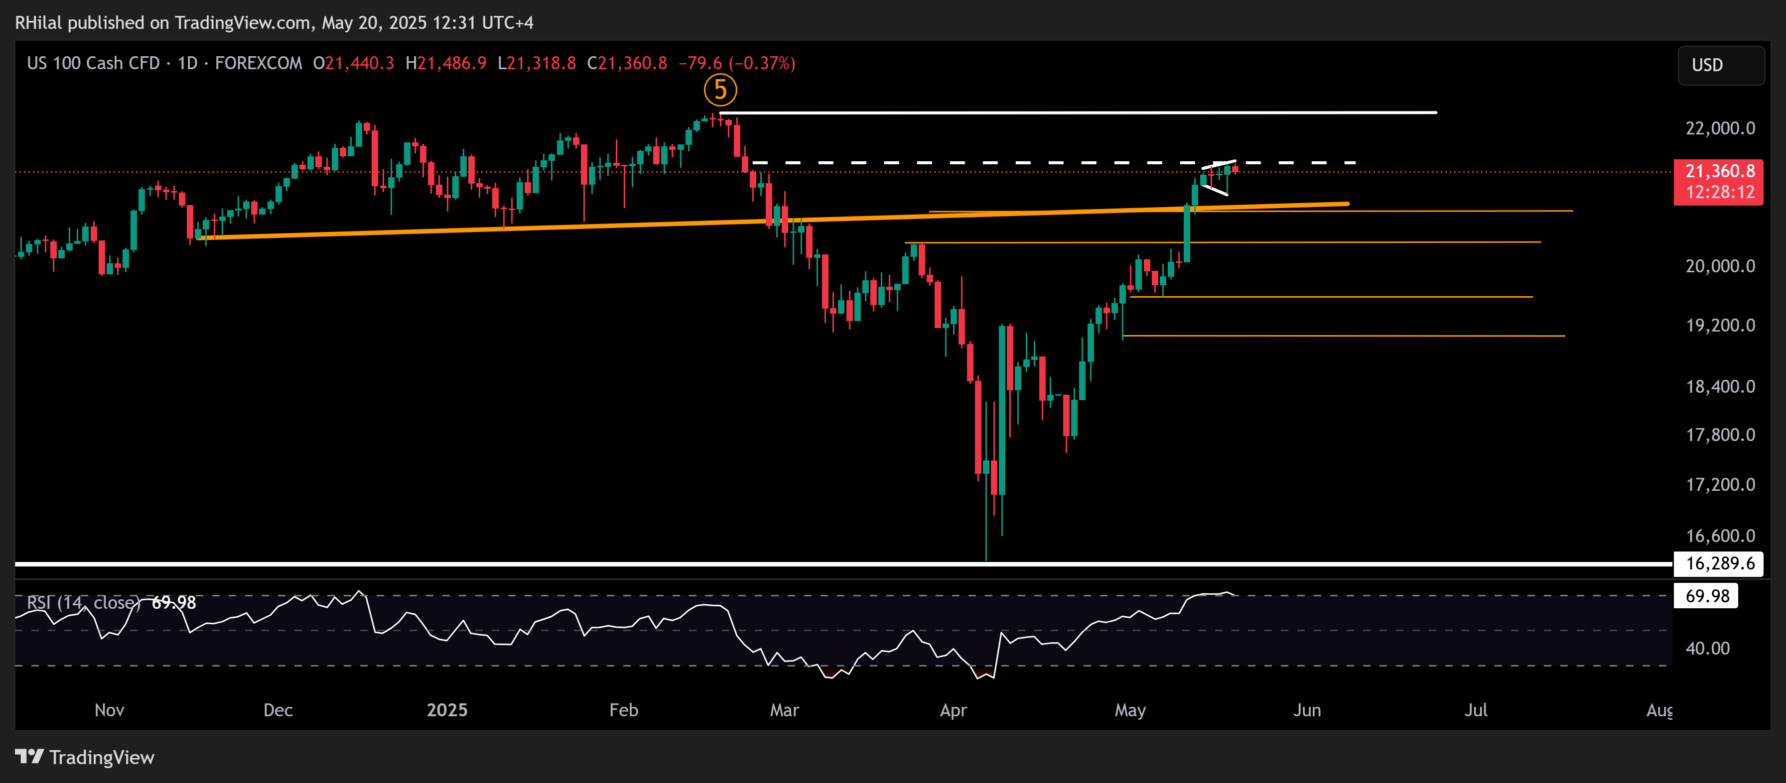This screenshot has height=783, width=1786.
Task: Click the 19,200.0 price axis label
Action: coord(1720,326)
